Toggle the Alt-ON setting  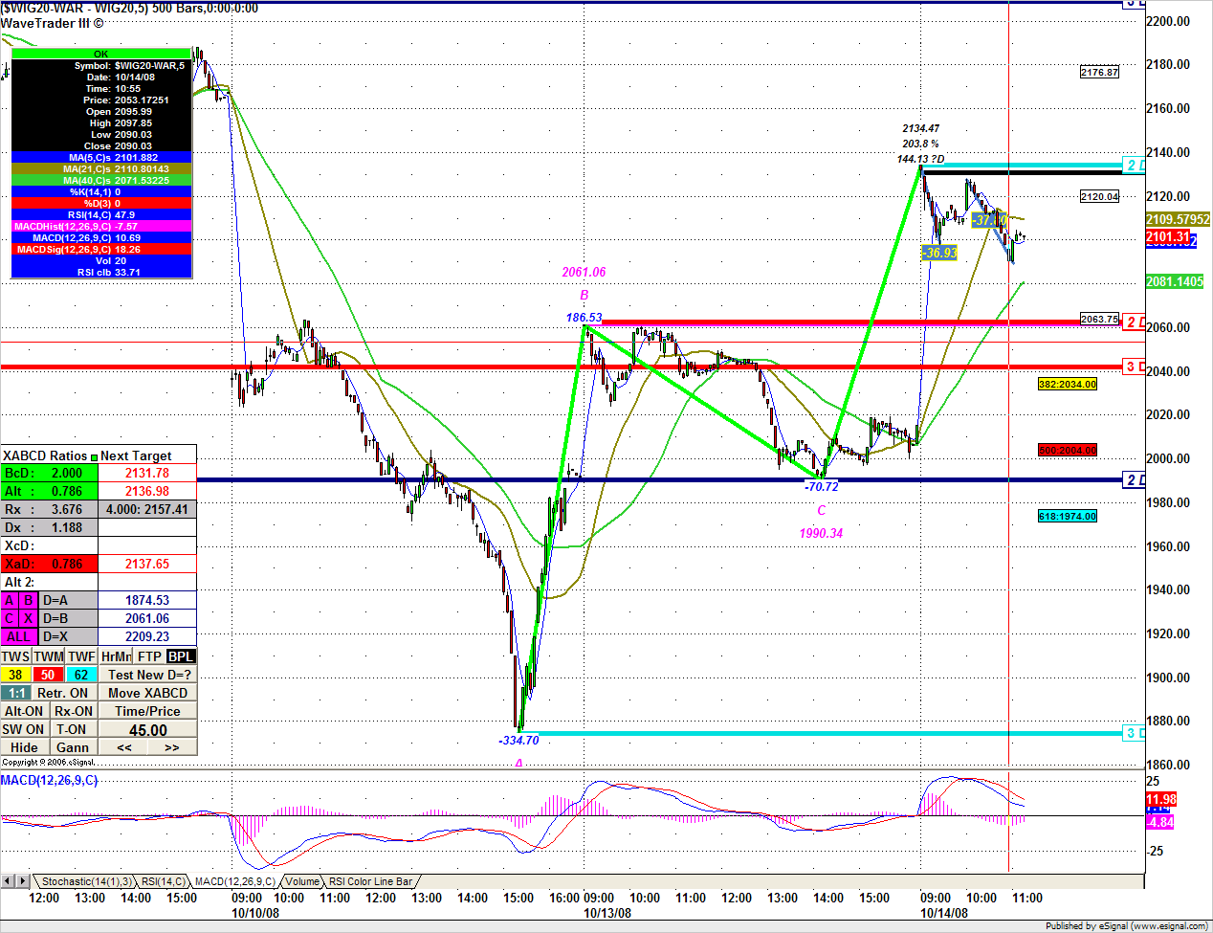click(24, 711)
